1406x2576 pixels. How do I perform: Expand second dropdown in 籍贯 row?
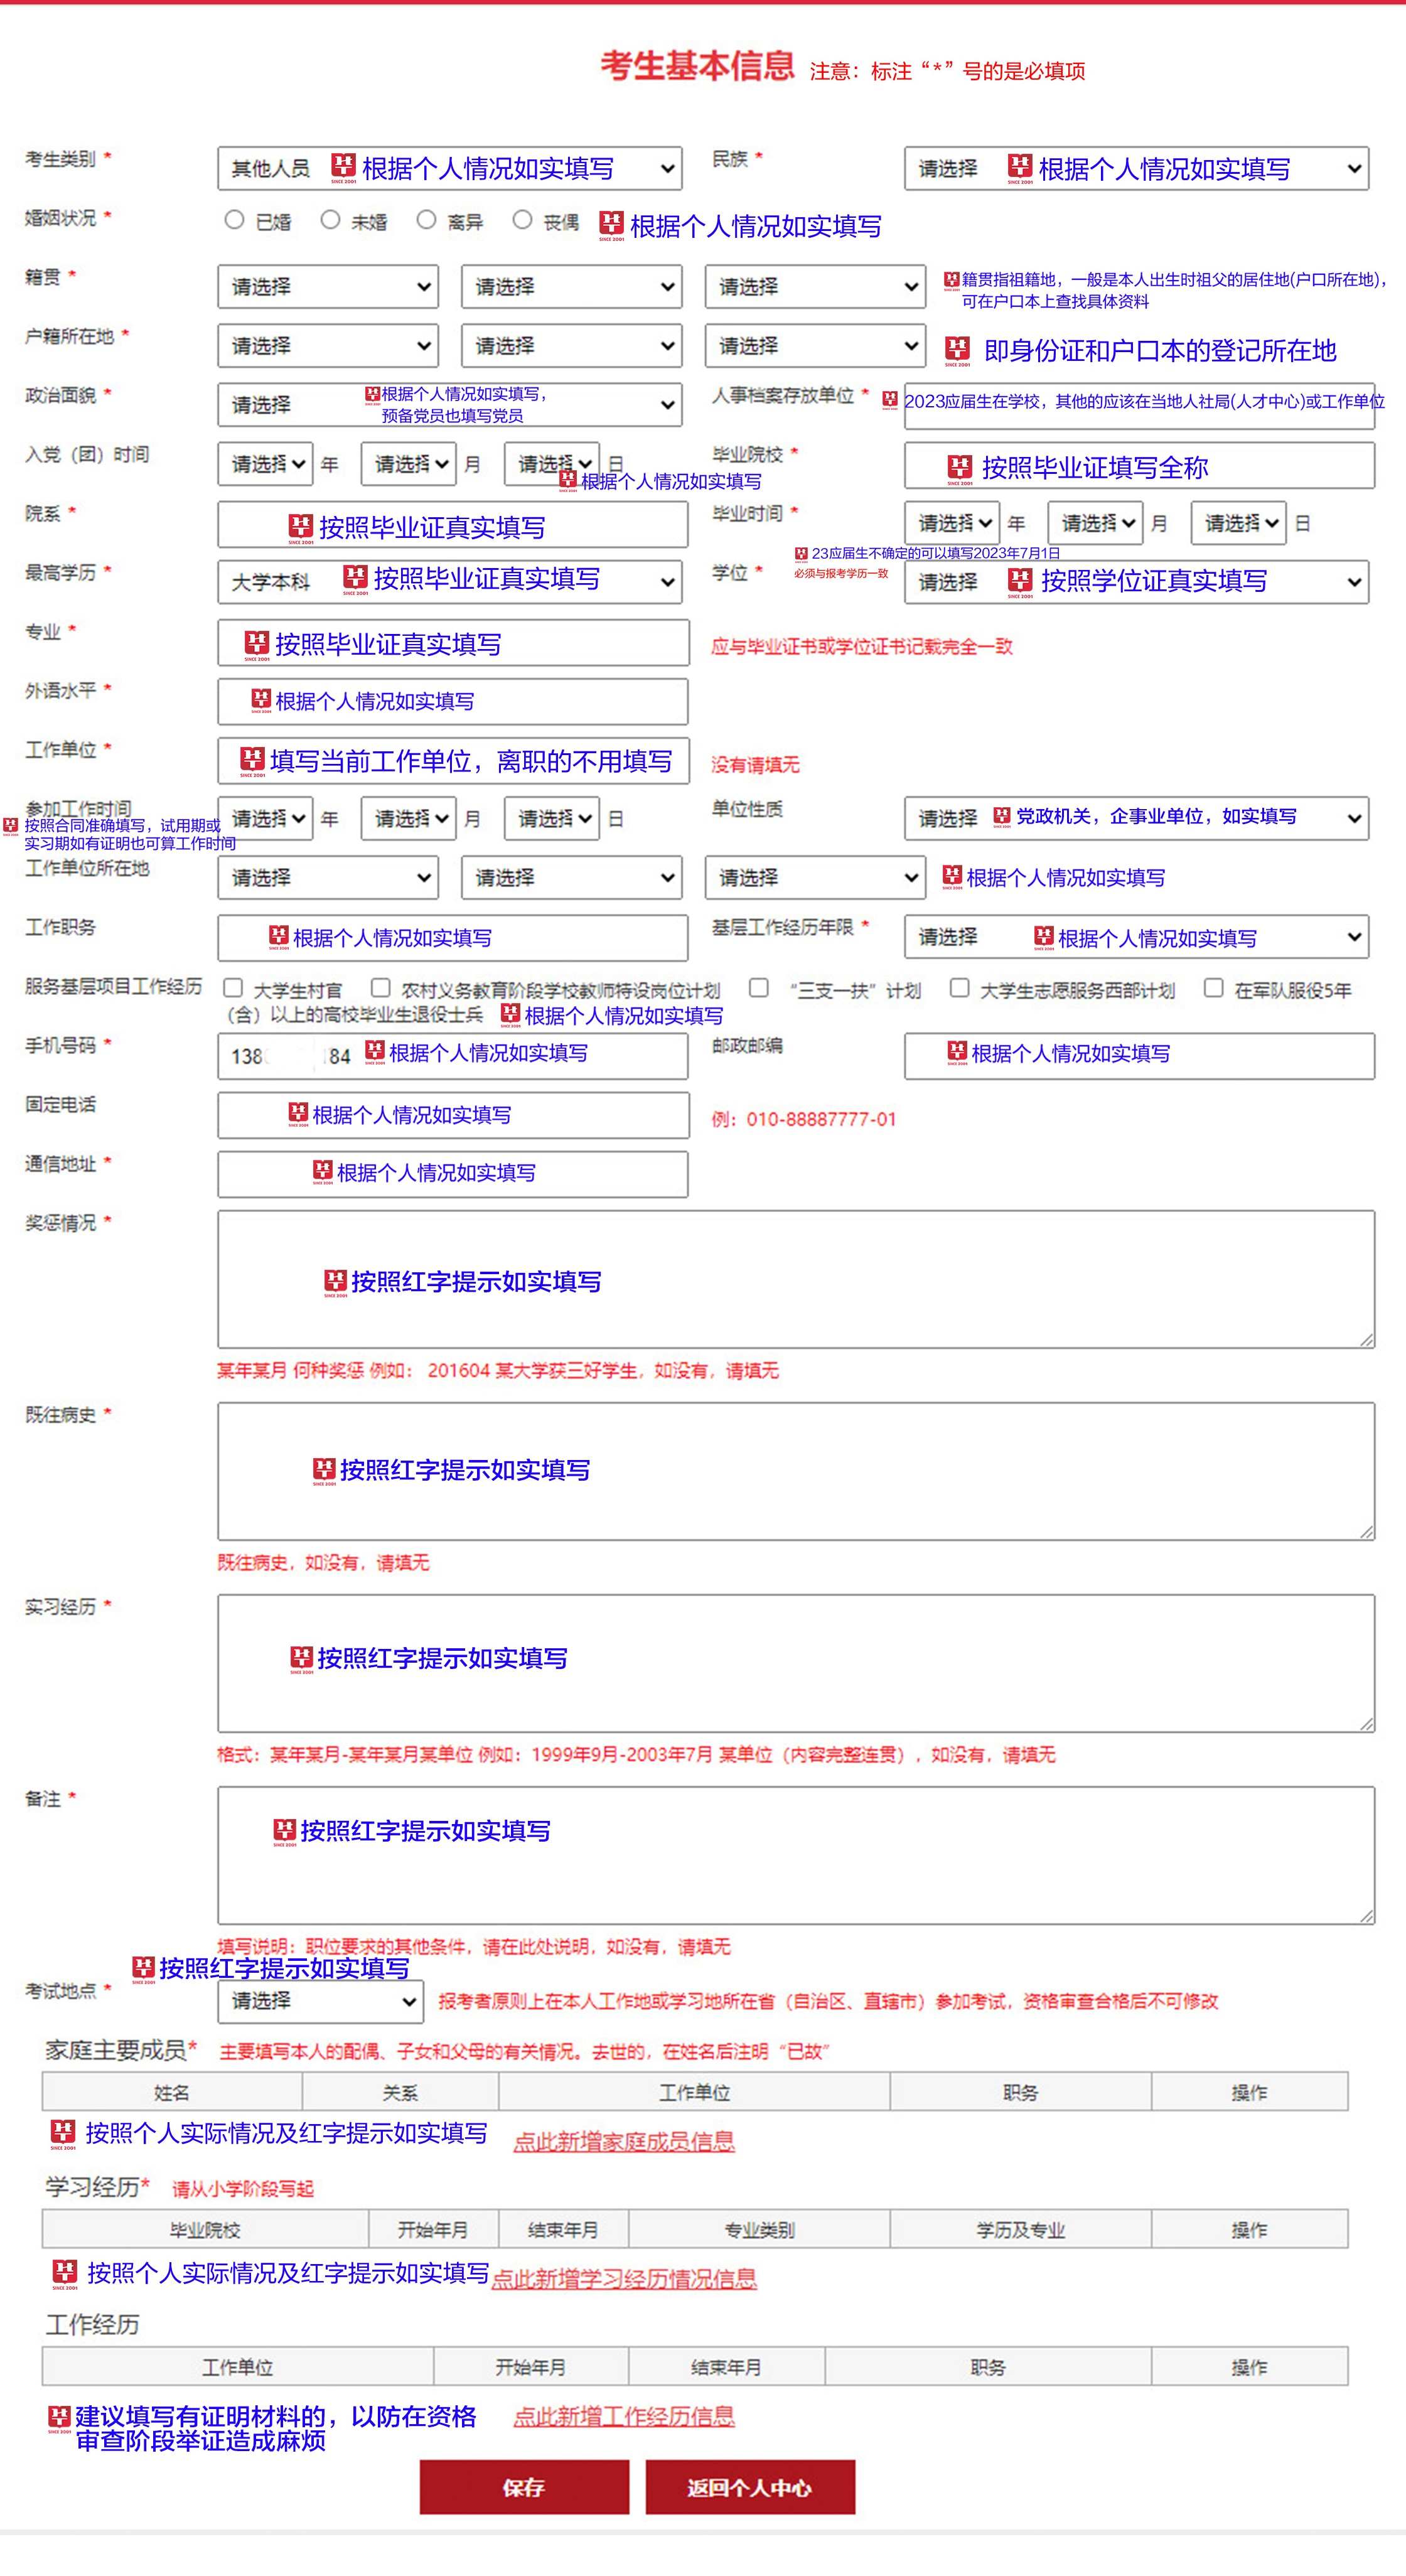571,286
